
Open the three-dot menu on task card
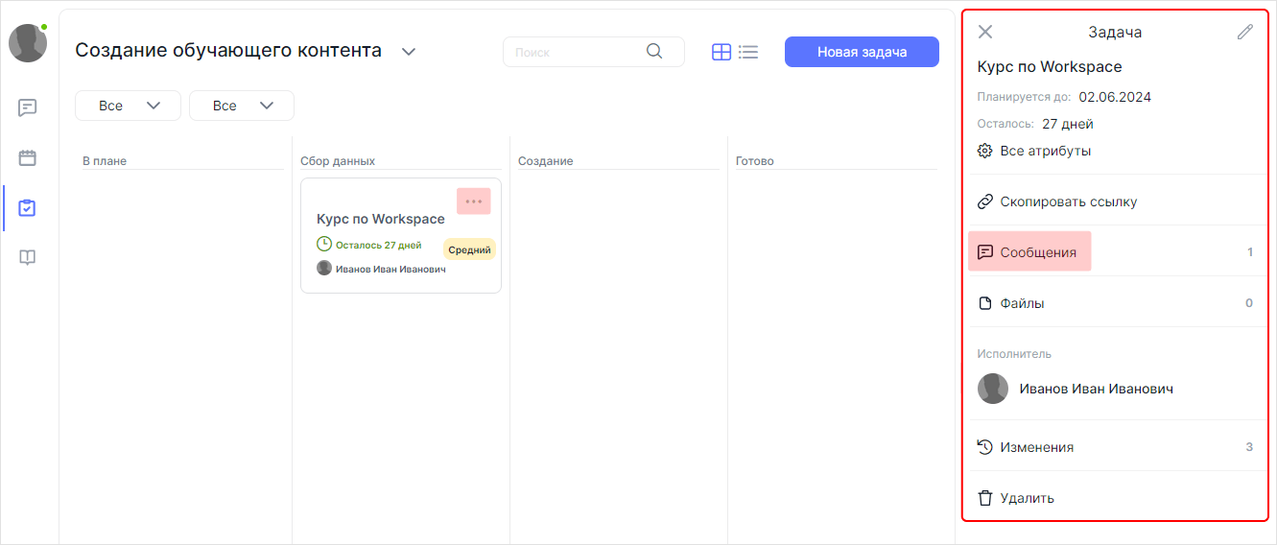[474, 201]
